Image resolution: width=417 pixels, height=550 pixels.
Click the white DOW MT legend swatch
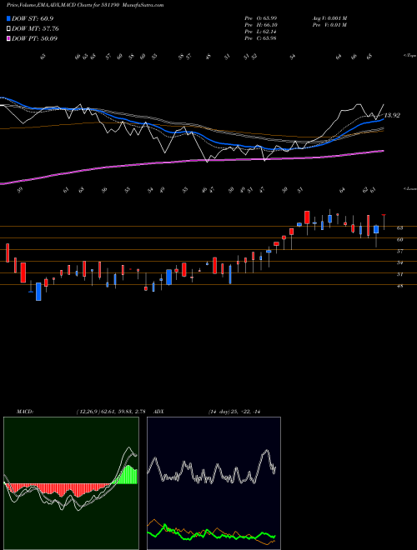click(x=8, y=29)
